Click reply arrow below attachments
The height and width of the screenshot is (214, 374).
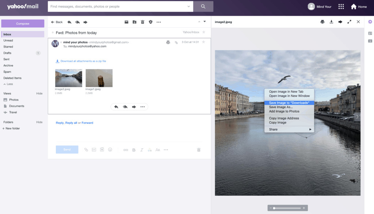[116, 107]
